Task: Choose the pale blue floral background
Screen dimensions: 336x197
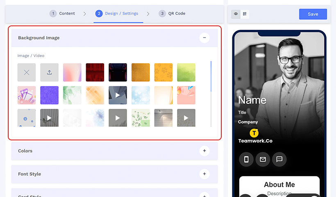Action: click(x=95, y=118)
